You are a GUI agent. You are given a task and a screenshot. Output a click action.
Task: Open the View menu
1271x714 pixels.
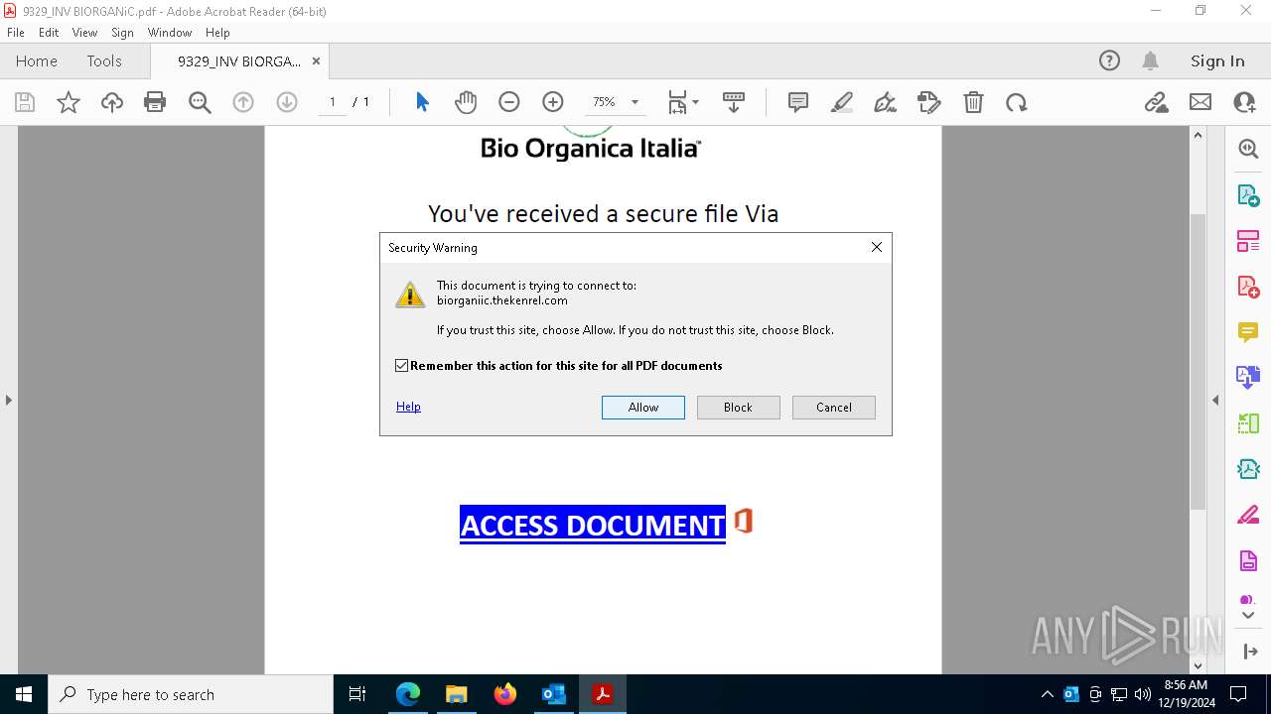84,32
